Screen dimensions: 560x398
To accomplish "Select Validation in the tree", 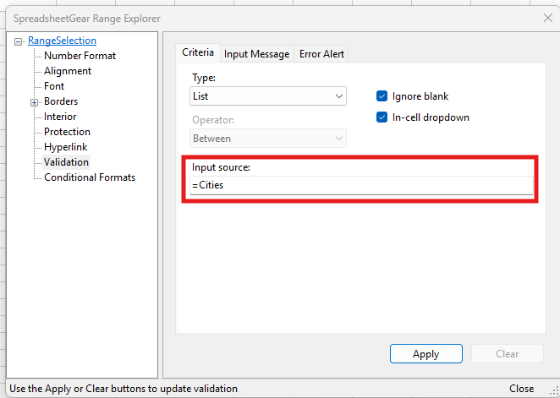I will 66,162.
